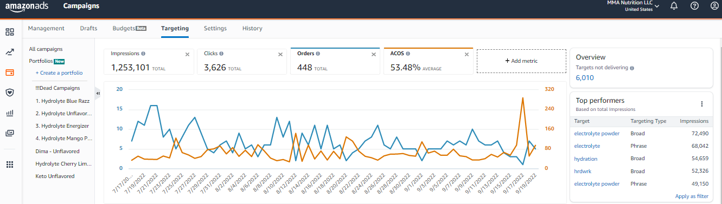
Task: Show info for Orders metric
Action: [318, 54]
